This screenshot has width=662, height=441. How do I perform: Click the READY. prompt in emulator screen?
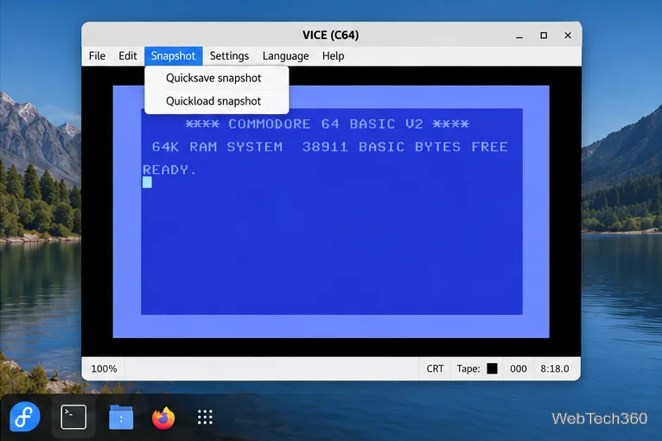click(x=169, y=169)
